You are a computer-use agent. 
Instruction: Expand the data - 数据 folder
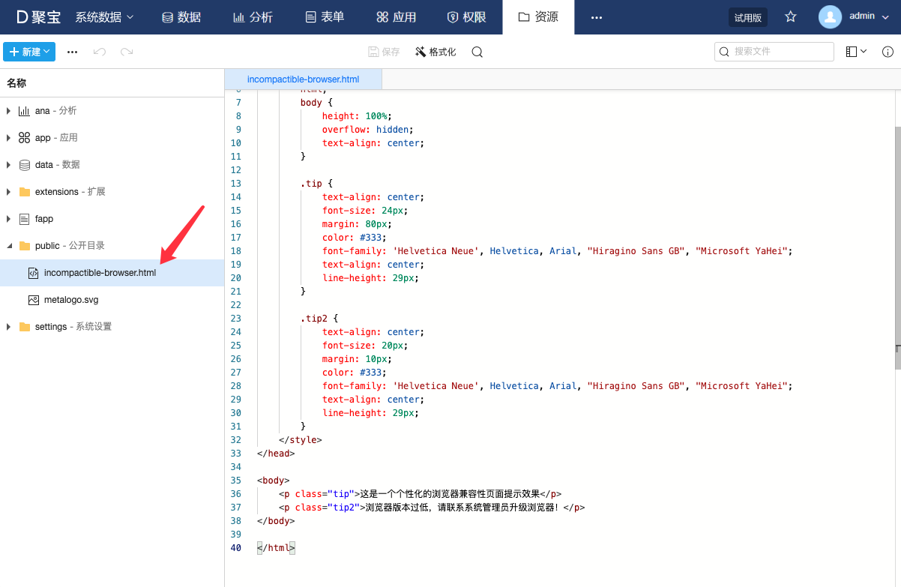click(8, 165)
